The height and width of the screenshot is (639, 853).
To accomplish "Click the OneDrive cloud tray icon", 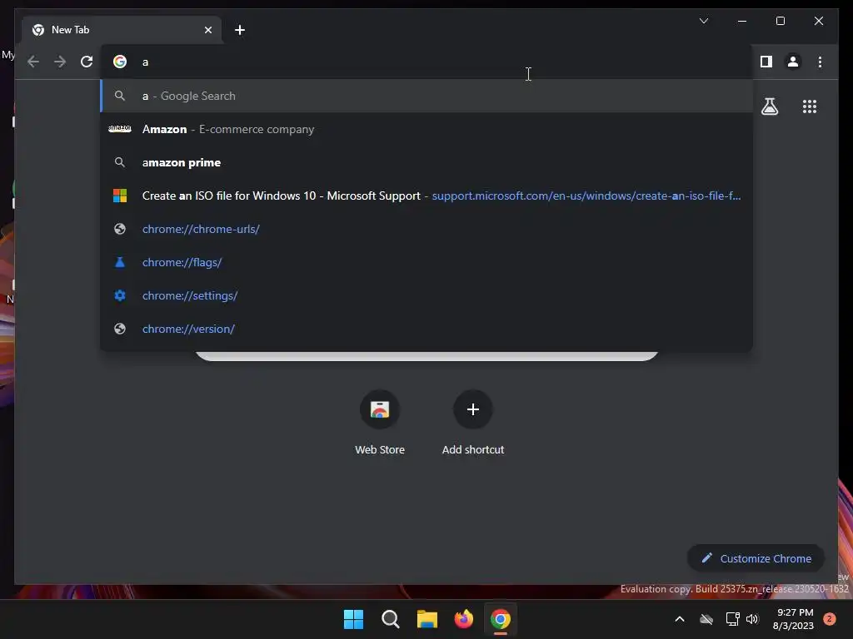I will coord(706,619).
